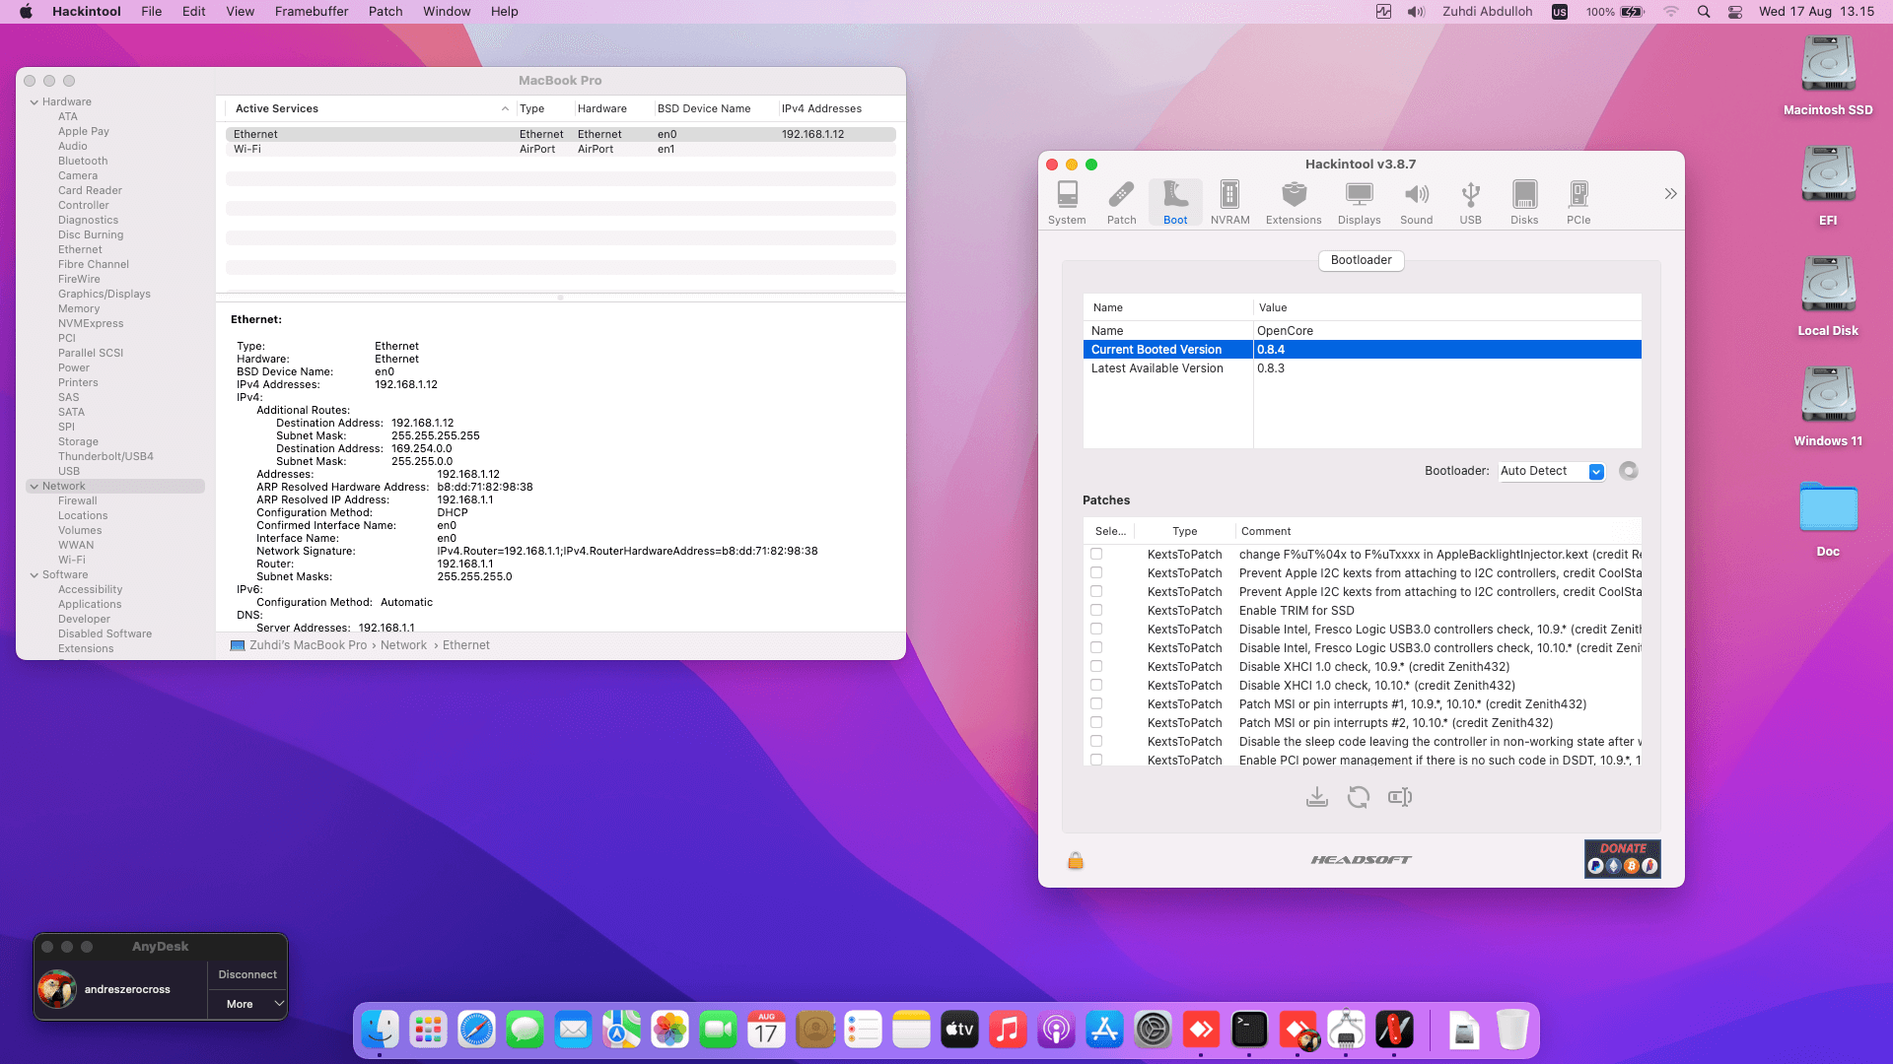Image resolution: width=1893 pixels, height=1064 pixels.
Task: Click the download bootloader icon
Action: coord(1316,797)
